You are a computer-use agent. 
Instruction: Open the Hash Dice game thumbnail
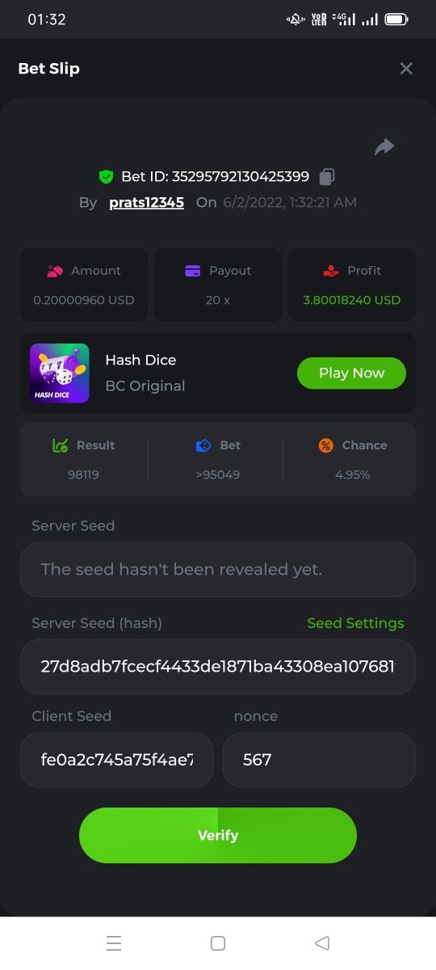(x=60, y=373)
